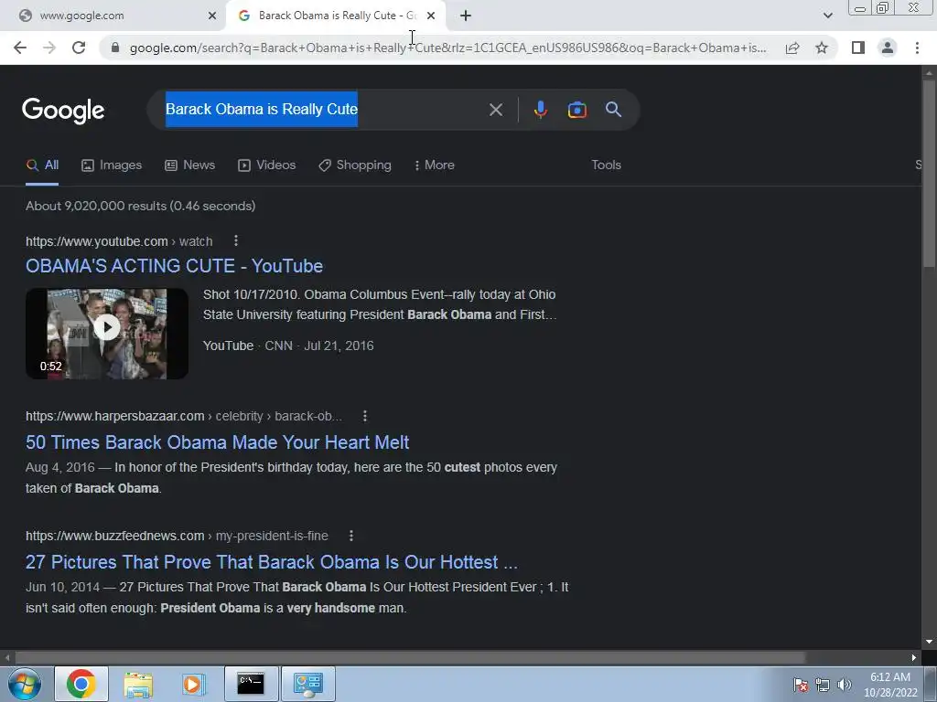The height and width of the screenshot is (702, 937).
Task: Click the Action Center flag tray icon
Action: coord(801,686)
